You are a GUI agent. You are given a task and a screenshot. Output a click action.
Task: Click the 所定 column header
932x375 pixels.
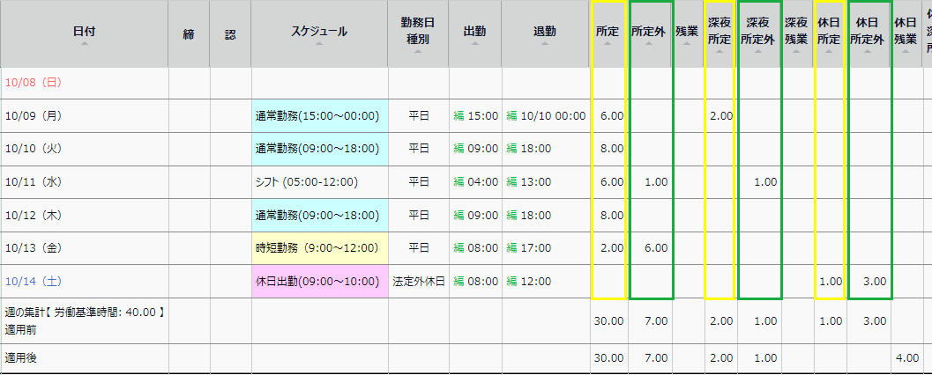click(x=607, y=33)
